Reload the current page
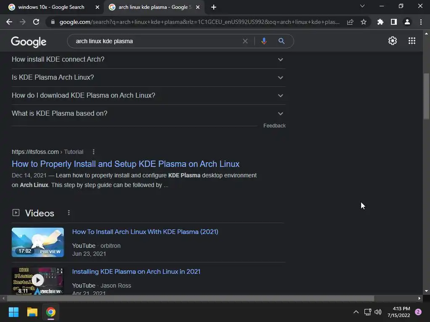Image resolution: width=430 pixels, height=322 pixels. tap(36, 22)
